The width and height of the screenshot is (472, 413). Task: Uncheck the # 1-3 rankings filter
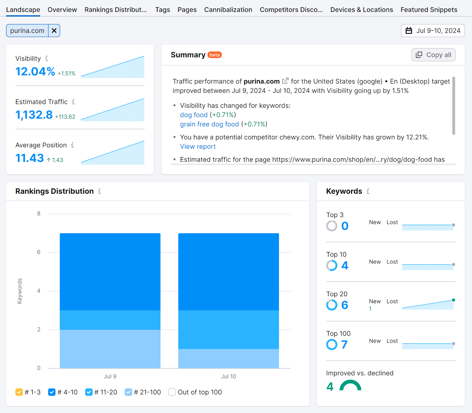click(x=19, y=392)
